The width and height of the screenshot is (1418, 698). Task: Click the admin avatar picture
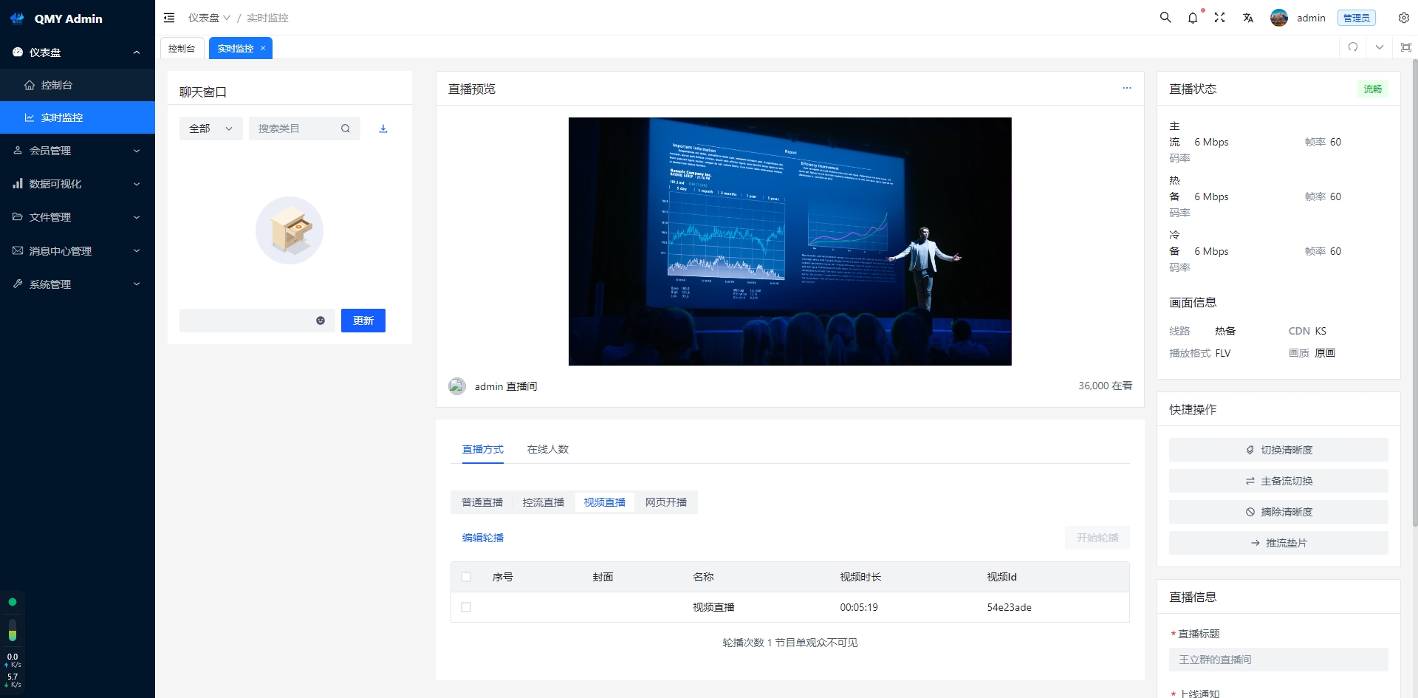tap(1279, 18)
